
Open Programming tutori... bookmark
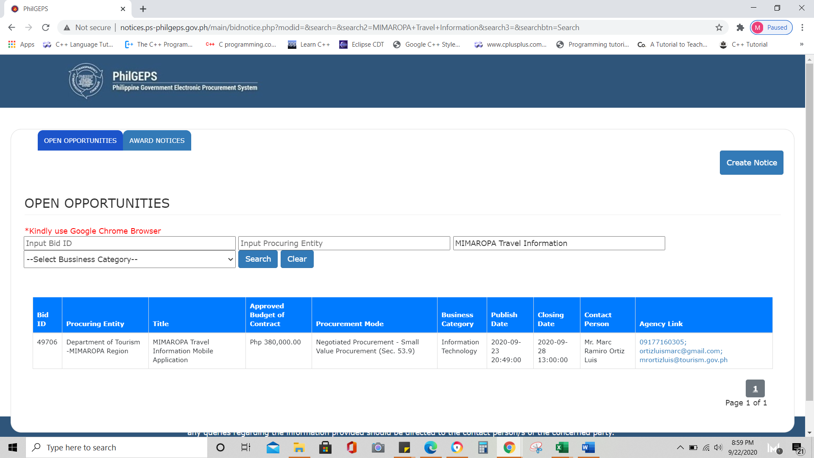click(593, 45)
